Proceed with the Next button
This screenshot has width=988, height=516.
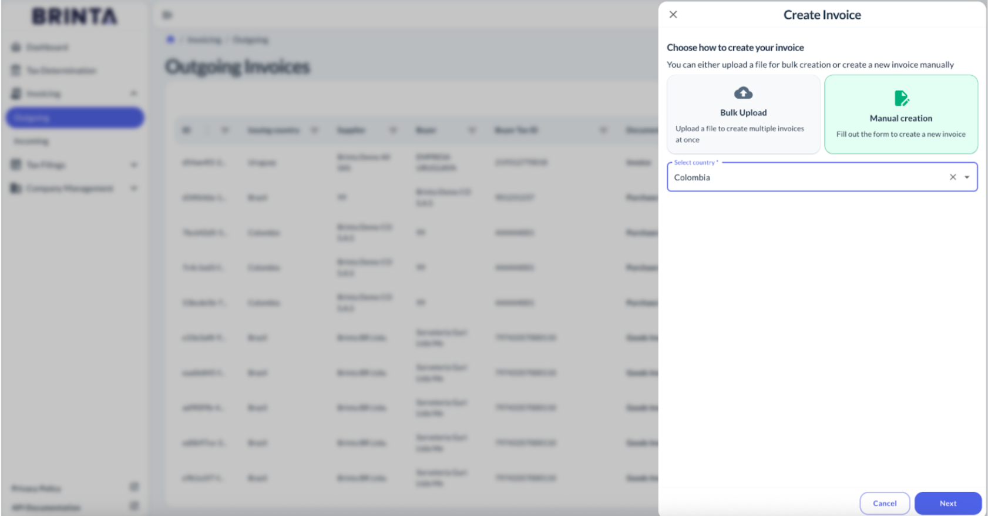(x=948, y=503)
